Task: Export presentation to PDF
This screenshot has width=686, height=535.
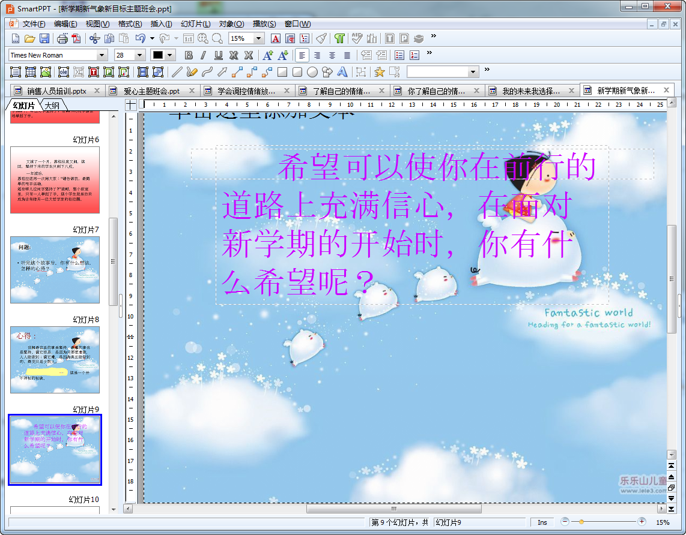Action: pos(76,39)
